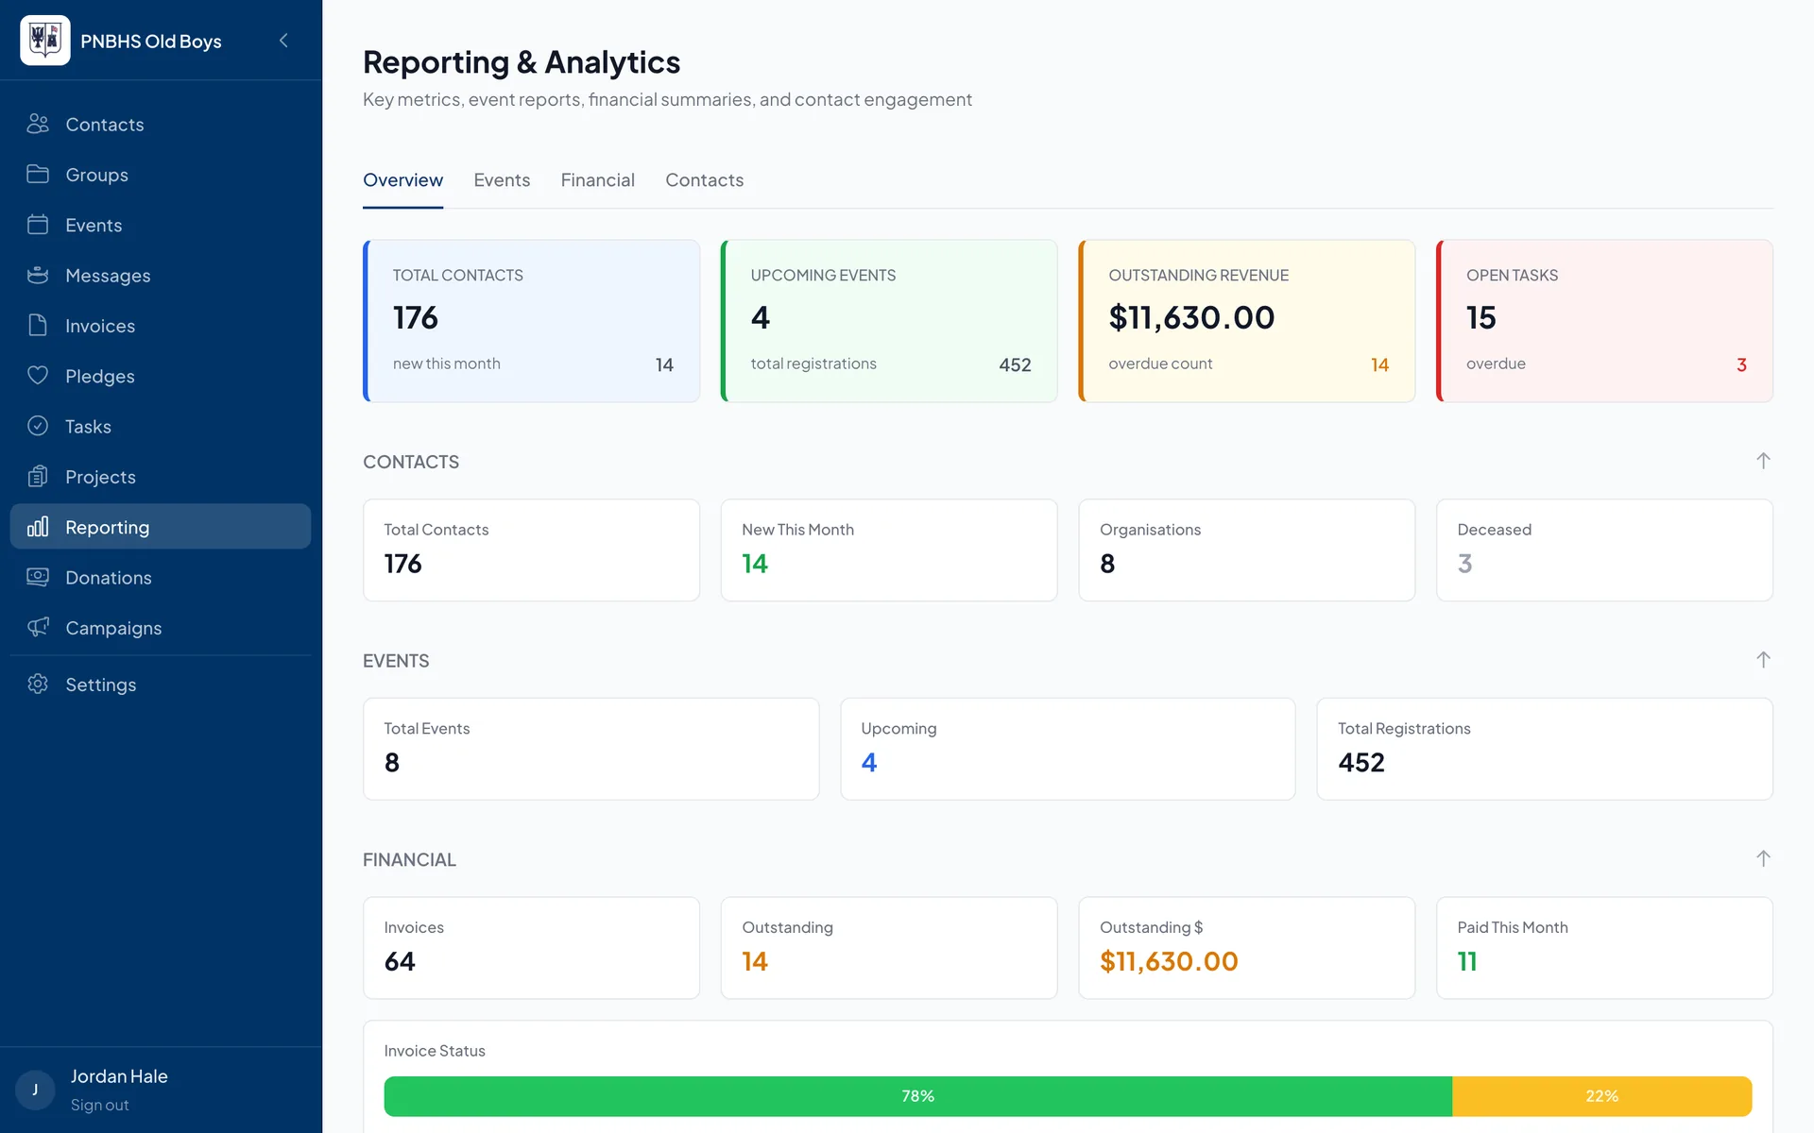Collapse the sidebar with the chevron arrow
Image resolution: width=1814 pixels, height=1133 pixels.
(283, 40)
